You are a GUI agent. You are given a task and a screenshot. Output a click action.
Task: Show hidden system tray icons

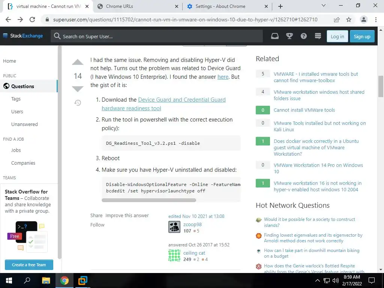coord(317,280)
